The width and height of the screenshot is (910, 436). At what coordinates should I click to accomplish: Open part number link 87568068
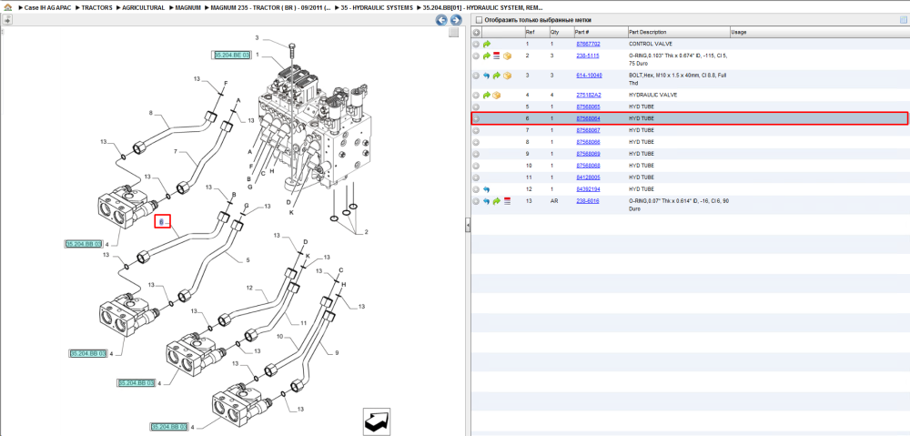tap(588, 166)
